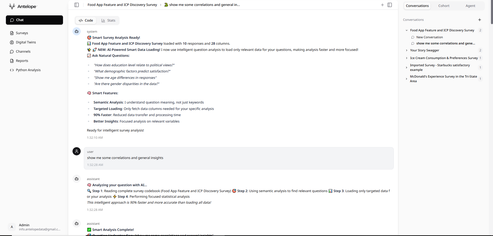Switch to the Agent tab
The image size is (493, 236).
(470, 6)
